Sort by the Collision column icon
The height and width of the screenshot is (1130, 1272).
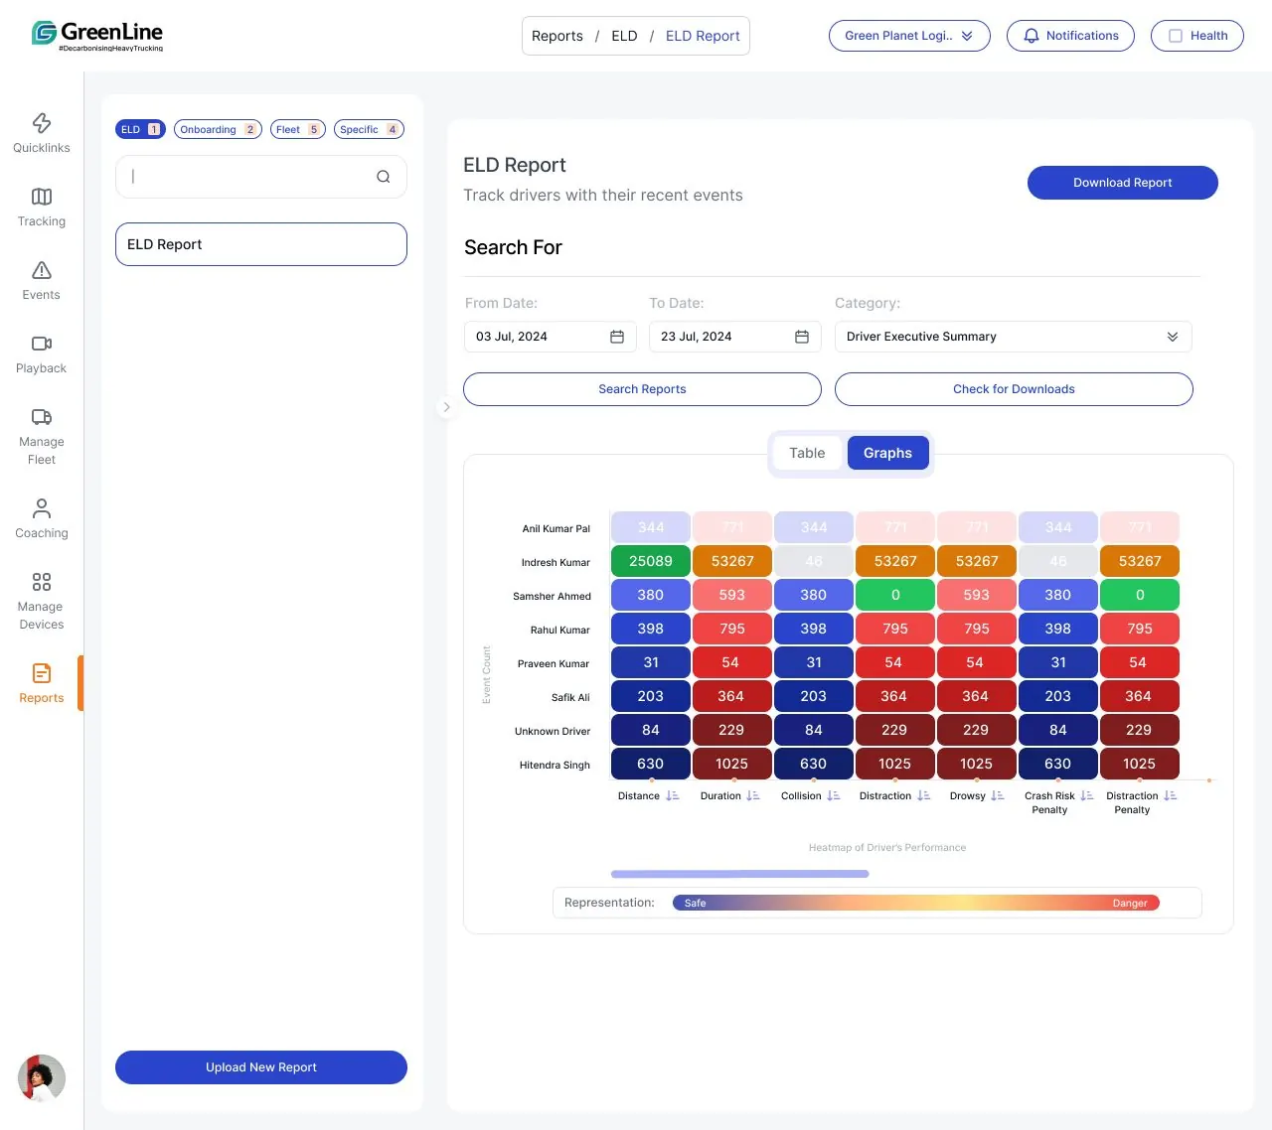[x=834, y=796]
